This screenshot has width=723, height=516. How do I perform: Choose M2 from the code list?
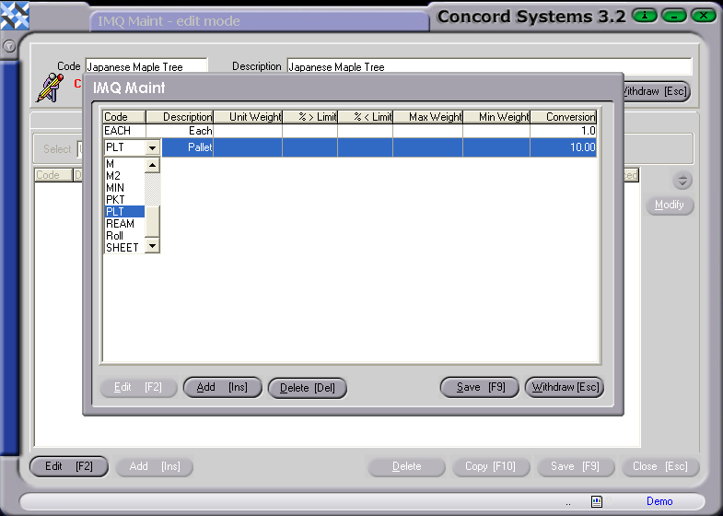click(124, 176)
